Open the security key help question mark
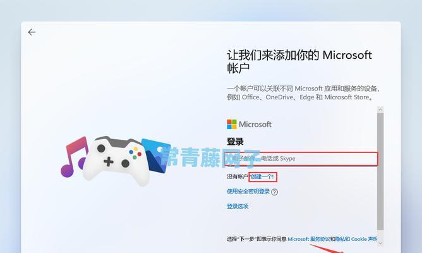422x253 pixels. click(275, 192)
